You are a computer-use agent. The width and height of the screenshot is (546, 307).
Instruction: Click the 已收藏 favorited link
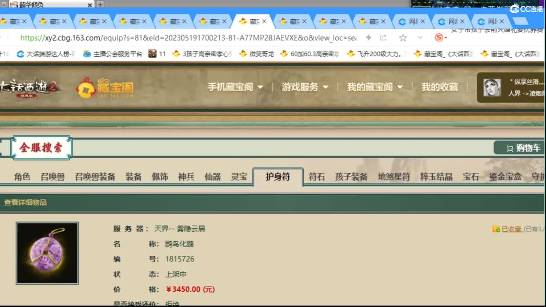coord(511,229)
